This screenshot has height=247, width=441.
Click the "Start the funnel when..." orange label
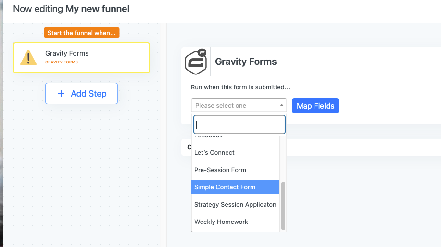(x=82, y=33)
